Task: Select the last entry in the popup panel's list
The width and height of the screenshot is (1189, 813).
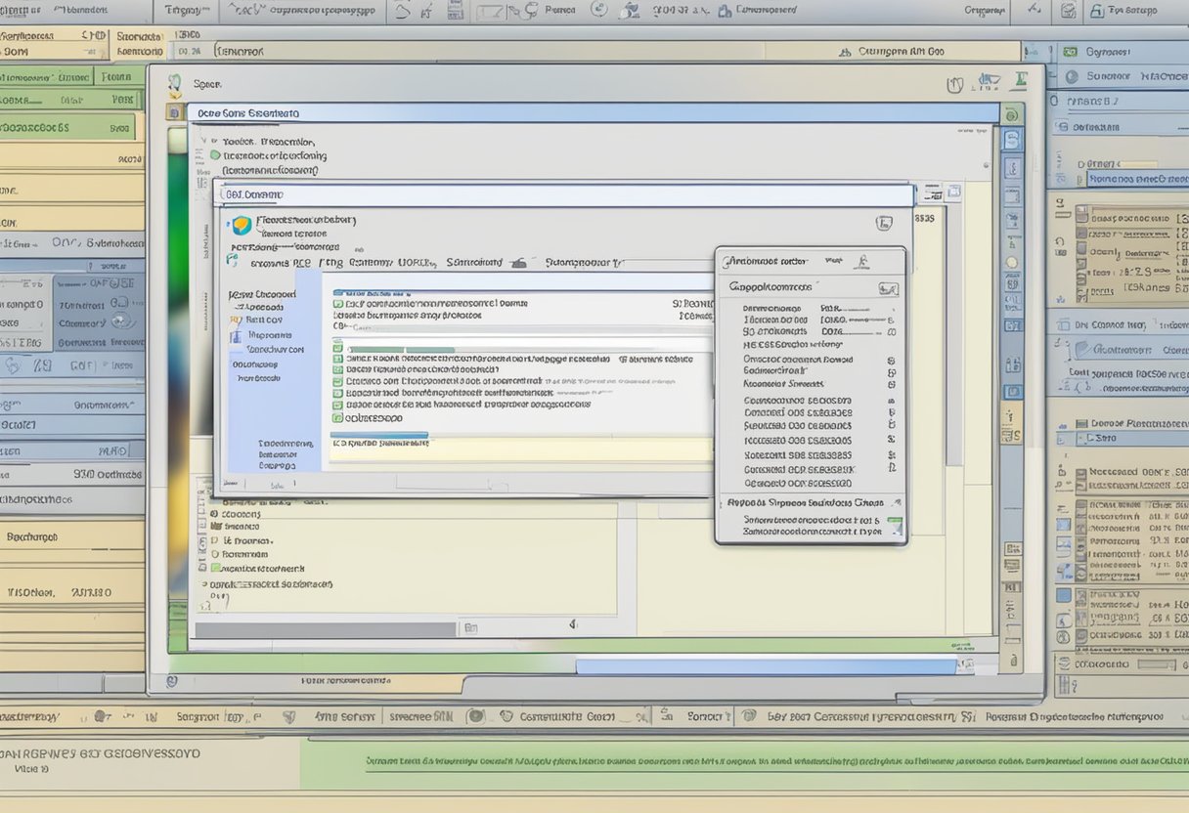Action: (x=798, y=483)
